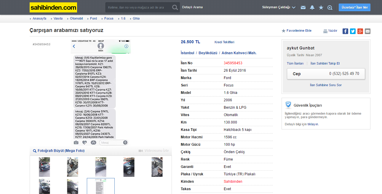The height and width of the screenshot is (194, 382).
Task: Click the Videosunu İzle camera icon
Action: tap(141, 151)
